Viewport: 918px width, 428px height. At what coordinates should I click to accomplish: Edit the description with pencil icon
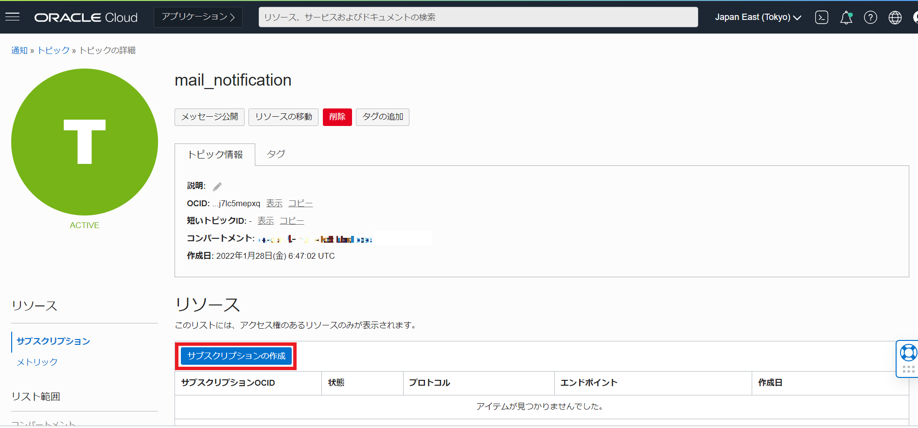[x=217, y=186]
